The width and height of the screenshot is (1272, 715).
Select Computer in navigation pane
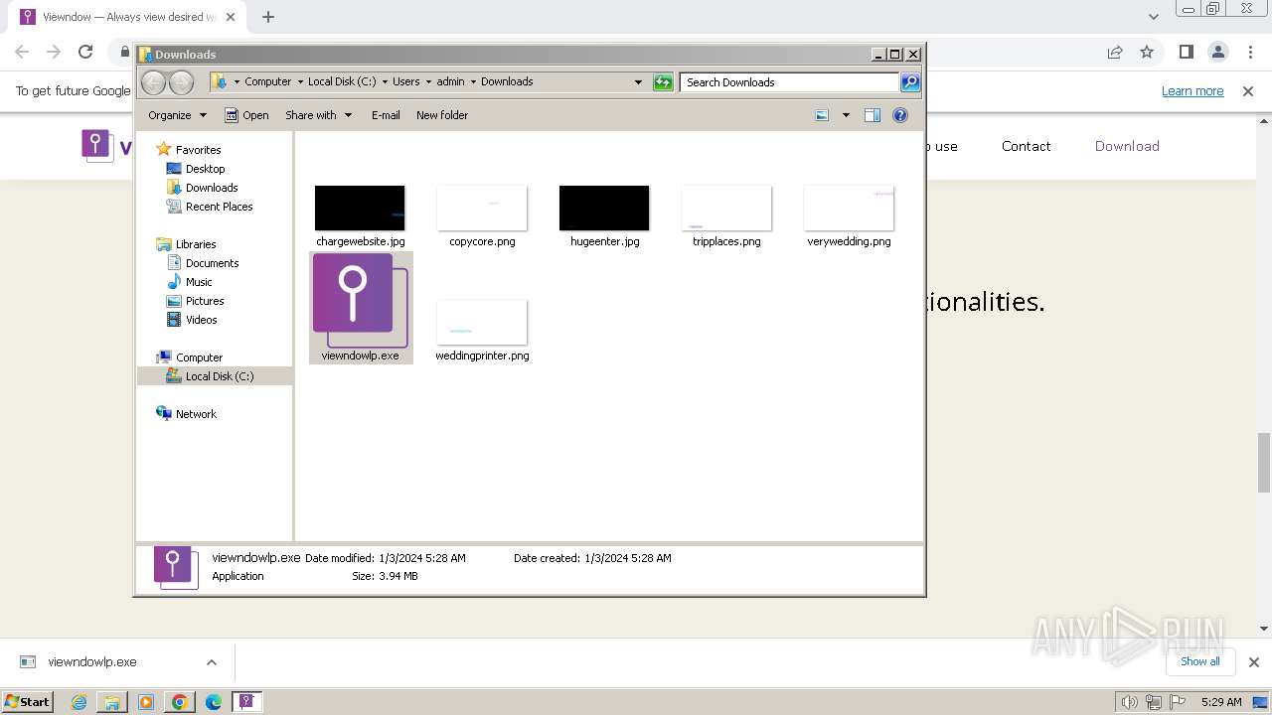pos(199,357)
